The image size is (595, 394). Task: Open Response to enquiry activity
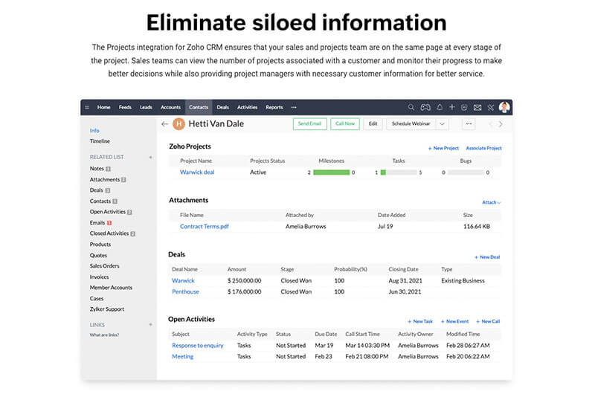(197, 346)
